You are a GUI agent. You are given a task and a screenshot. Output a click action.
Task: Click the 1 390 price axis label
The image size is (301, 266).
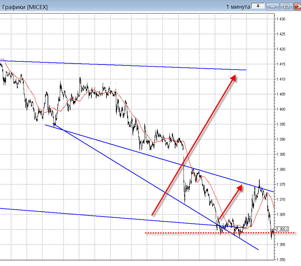pos(281,139)
